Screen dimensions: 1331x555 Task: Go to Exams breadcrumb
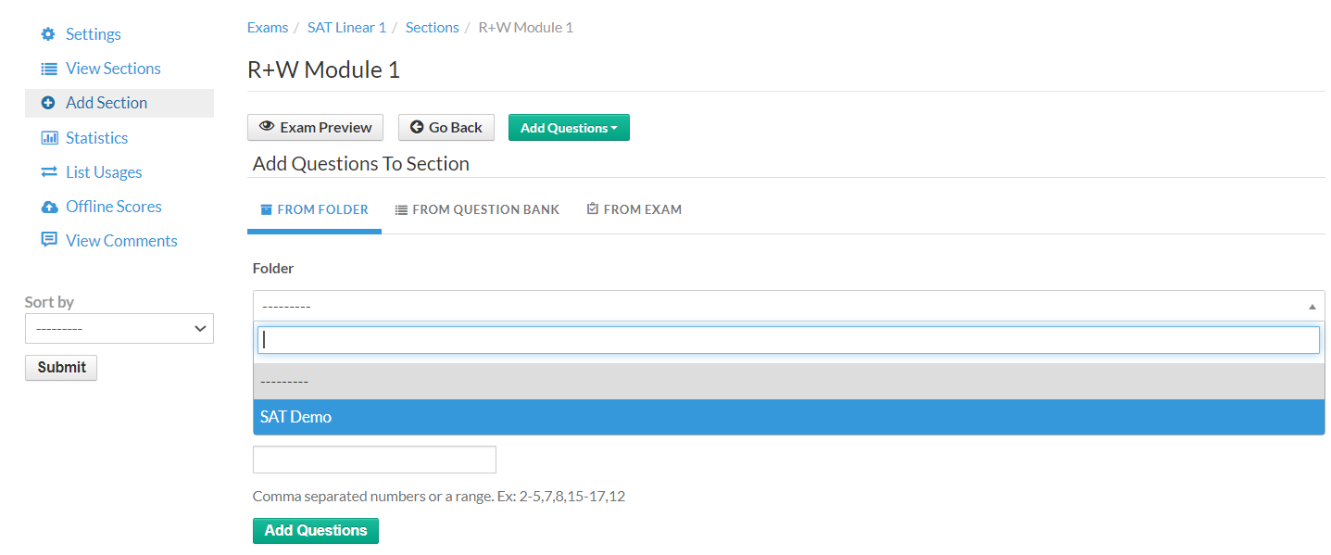pyautogui.click(x=268, y=27)
